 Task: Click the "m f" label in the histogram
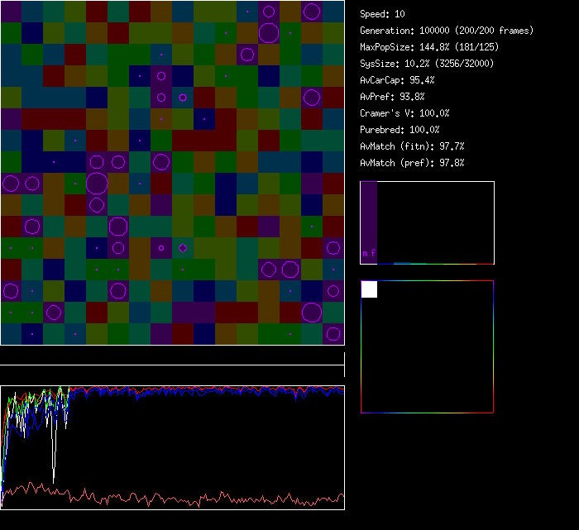(x=369, y=253)
